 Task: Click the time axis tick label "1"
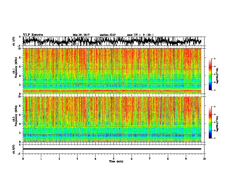coord(41,159)
